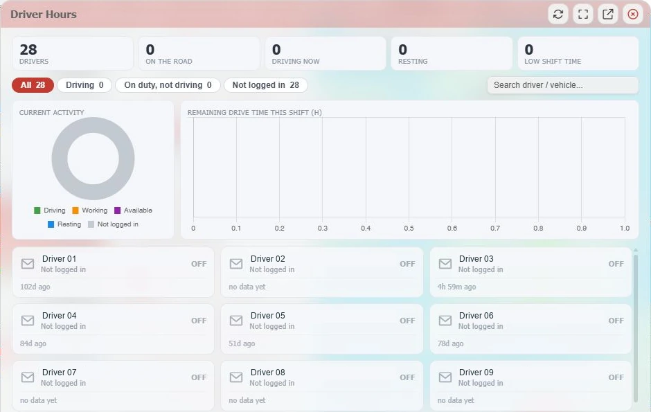Click the envelope icon for Driver 08
This screenshot has width=651, height=412.
[x=236, y=377]
